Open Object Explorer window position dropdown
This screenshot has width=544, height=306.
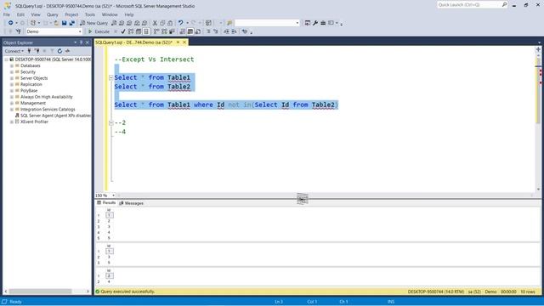[76, 42]
